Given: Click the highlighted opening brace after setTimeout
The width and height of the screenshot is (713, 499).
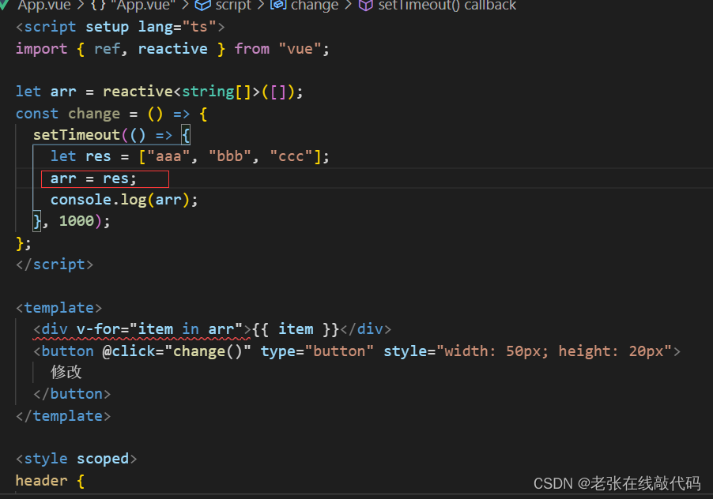Looking at the screenshot, I should click(x=186, y=135).
